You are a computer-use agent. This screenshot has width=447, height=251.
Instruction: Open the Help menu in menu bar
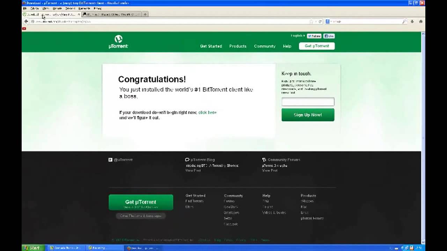(x=97, y=8)
